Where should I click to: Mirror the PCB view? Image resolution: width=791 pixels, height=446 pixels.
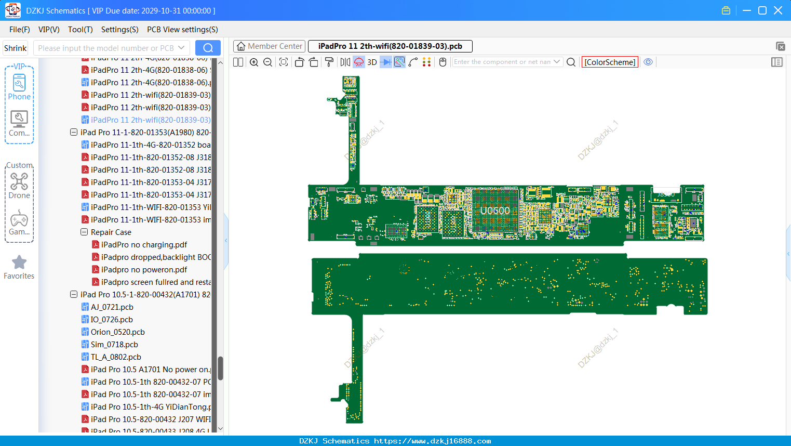[x=345, y=62]
